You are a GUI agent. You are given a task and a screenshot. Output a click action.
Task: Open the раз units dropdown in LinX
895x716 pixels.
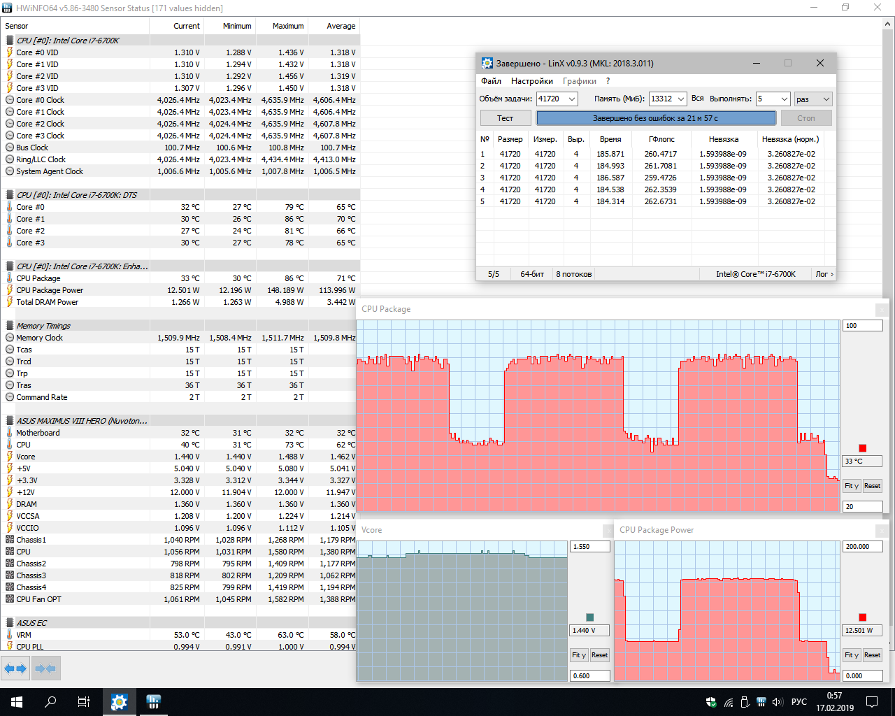tap(813, 99)
